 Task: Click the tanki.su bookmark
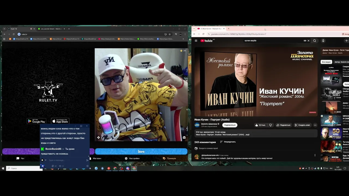(71, 39)
